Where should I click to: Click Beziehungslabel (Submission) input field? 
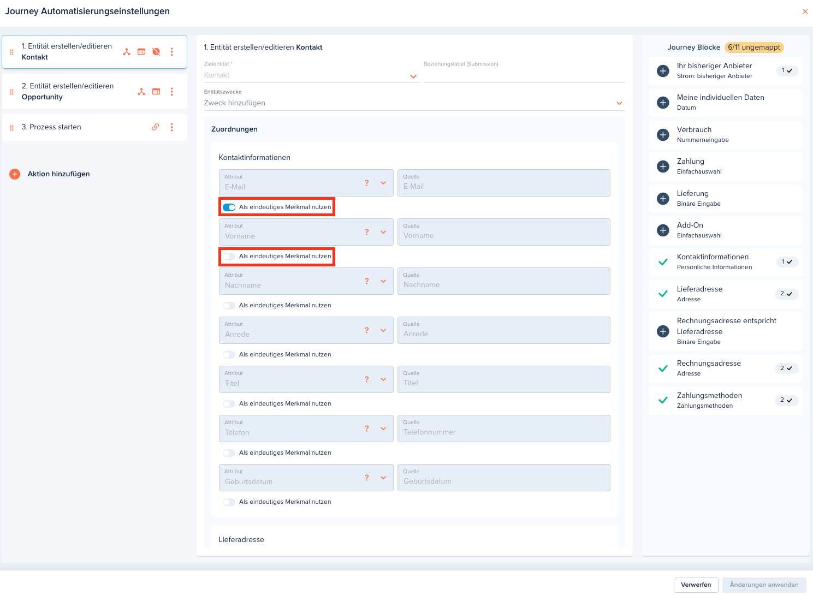point(524,75)
